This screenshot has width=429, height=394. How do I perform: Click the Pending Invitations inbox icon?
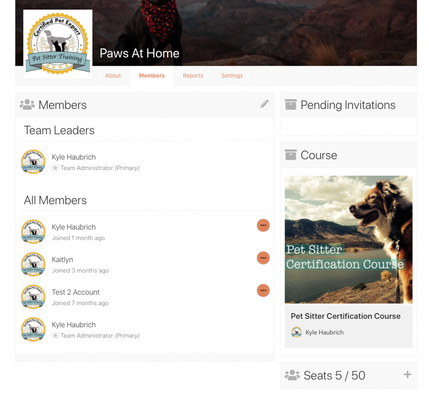point(291,104)
